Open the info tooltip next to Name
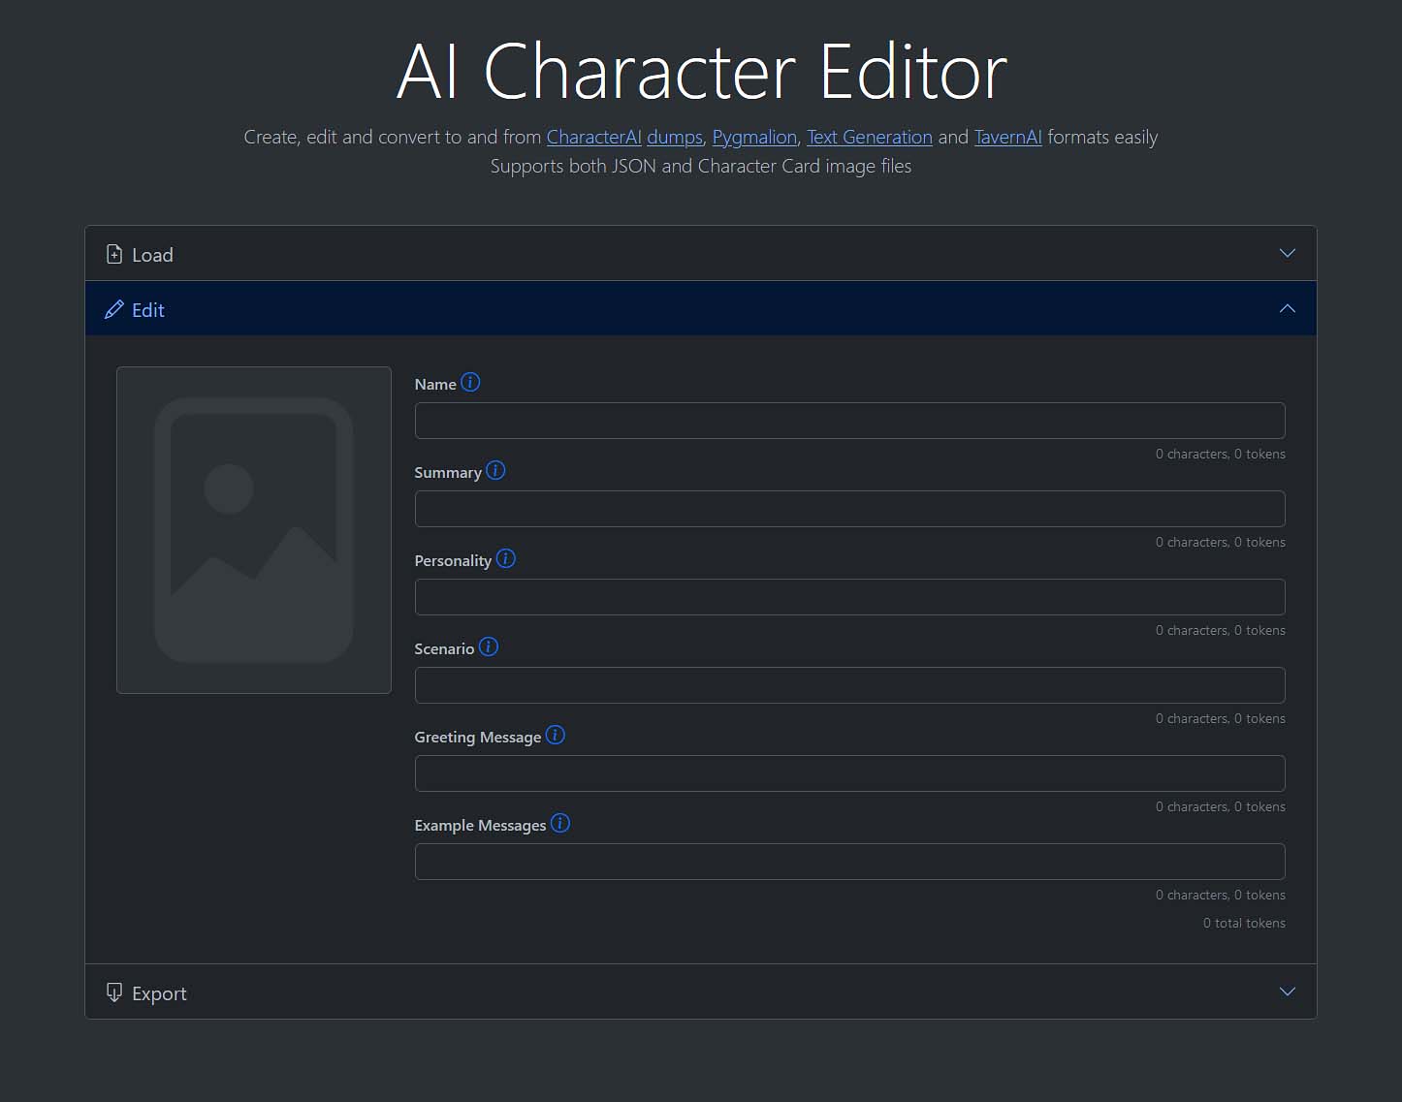Screen dimensions: 1402x1102 pos(471,382)
